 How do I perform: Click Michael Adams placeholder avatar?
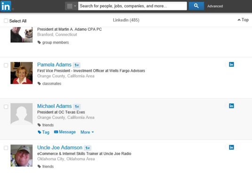(22, 114)
